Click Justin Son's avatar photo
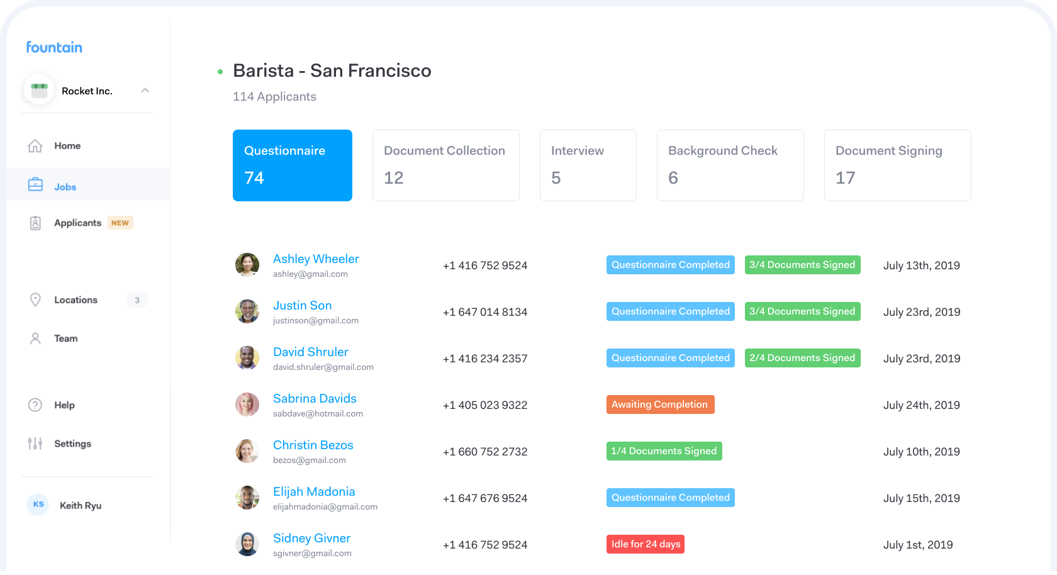 click(x=247, y=311)
